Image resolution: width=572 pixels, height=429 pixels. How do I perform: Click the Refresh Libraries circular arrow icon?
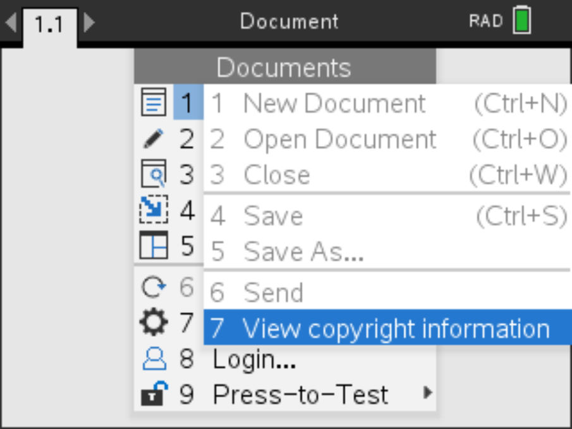pyautogui.click(x=153, y=288)
